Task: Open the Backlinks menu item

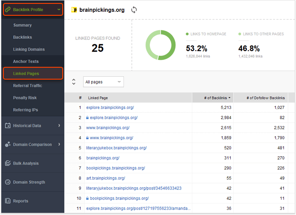Action: click(23, 37)
